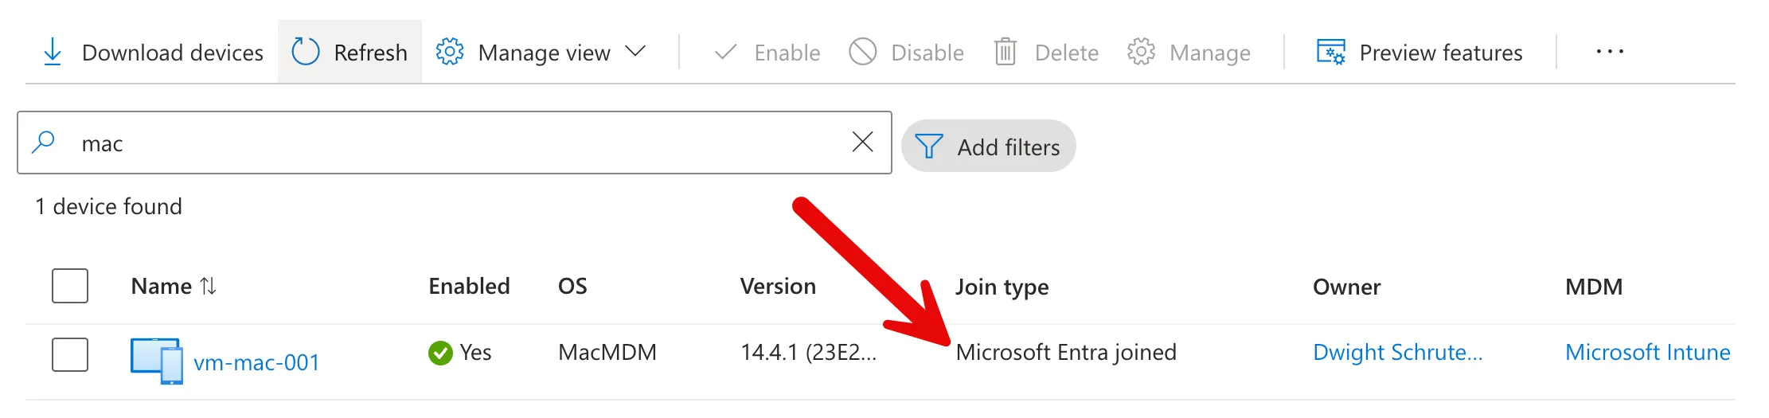The image size is (1769, 418).
Task: Click the 14.4.1 (23E2... version cell
Action: tap(808, 352)
